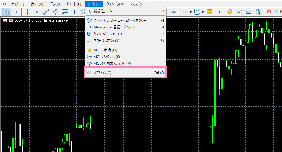282x152 pixels.
Task: Open グローバル変数 (V)
Action: tap(125, 41)
